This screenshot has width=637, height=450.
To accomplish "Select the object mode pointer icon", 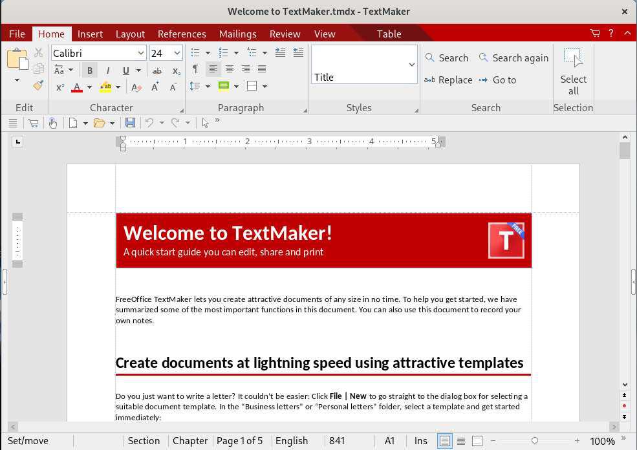I will pos(205,123).
